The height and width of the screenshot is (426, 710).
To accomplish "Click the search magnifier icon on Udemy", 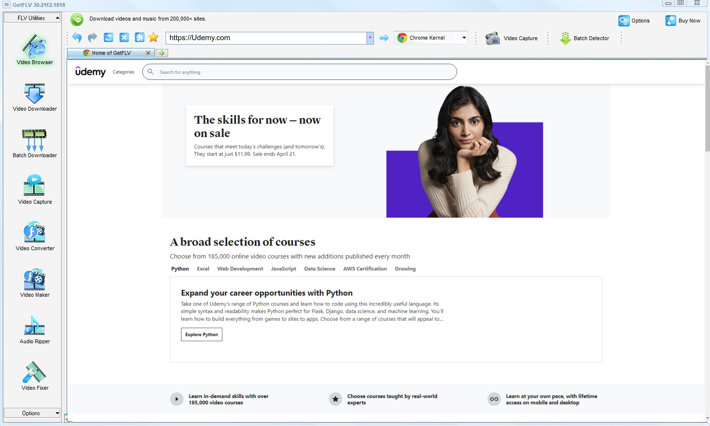I will [150, 72].
